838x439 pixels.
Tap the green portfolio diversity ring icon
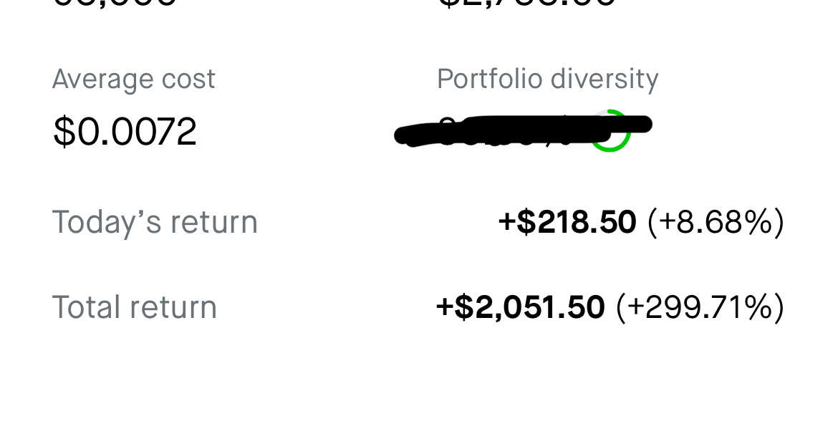pos(610,131)
